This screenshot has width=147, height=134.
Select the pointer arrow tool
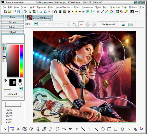[x=5, y=129]
